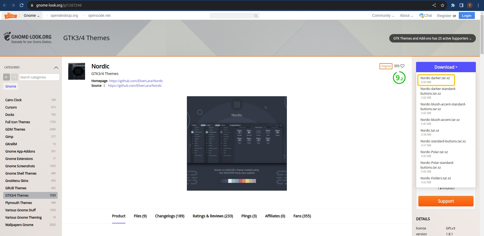The height and width of the screenshot is (236, 484).
Task: Open Ratings & Reviews (233) tab
Action: tap(213, 216)
